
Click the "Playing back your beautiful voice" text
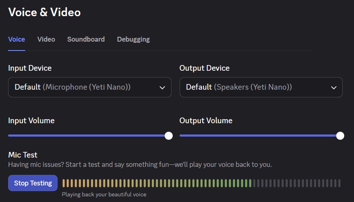tap(104, 194)
